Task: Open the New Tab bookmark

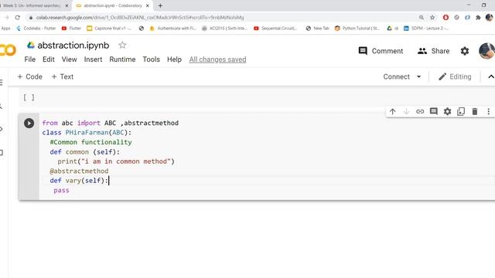Action: pyautogui.click(x=317, y=29)
